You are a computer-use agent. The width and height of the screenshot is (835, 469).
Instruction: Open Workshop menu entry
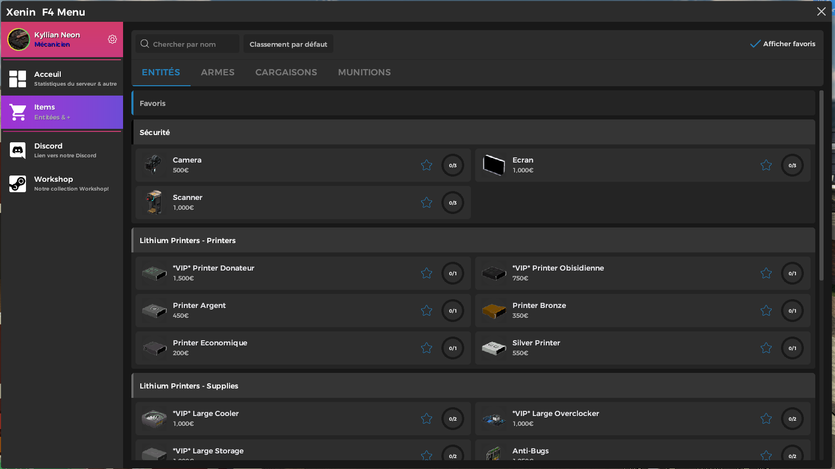click(x=62, y=183)
